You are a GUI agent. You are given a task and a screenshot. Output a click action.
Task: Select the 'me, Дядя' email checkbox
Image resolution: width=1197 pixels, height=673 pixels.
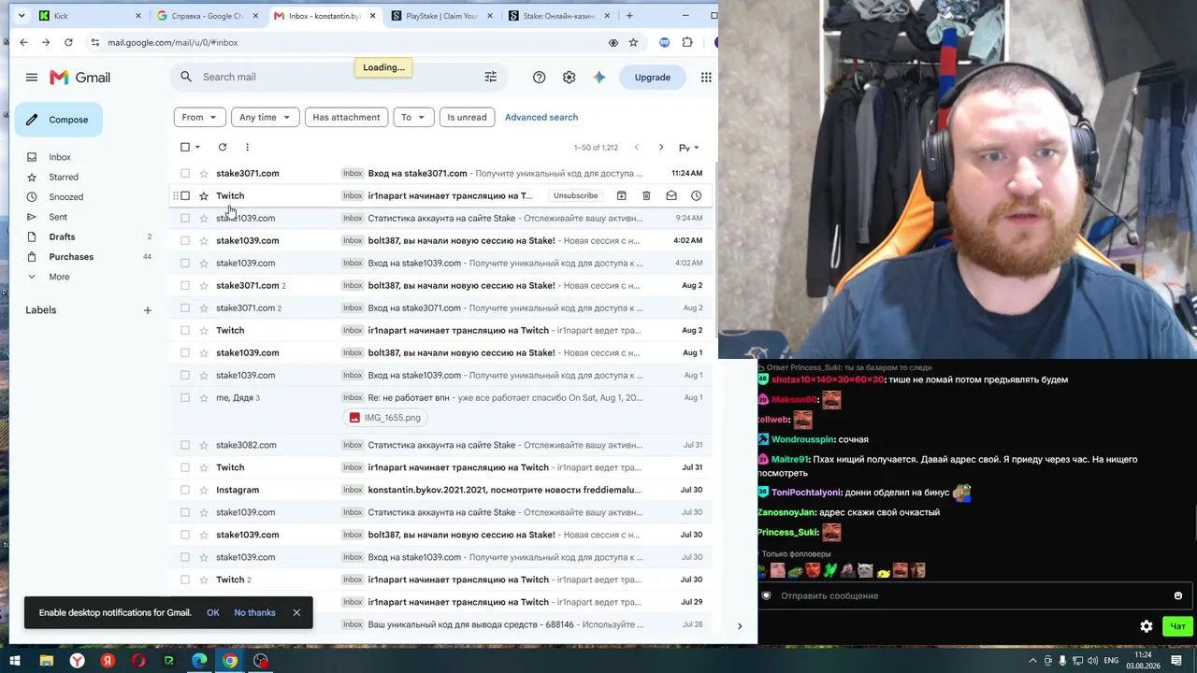185,397
